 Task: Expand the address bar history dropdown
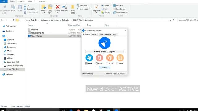170,20
